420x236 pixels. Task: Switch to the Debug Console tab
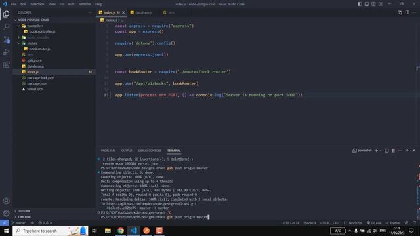point(150,151)
